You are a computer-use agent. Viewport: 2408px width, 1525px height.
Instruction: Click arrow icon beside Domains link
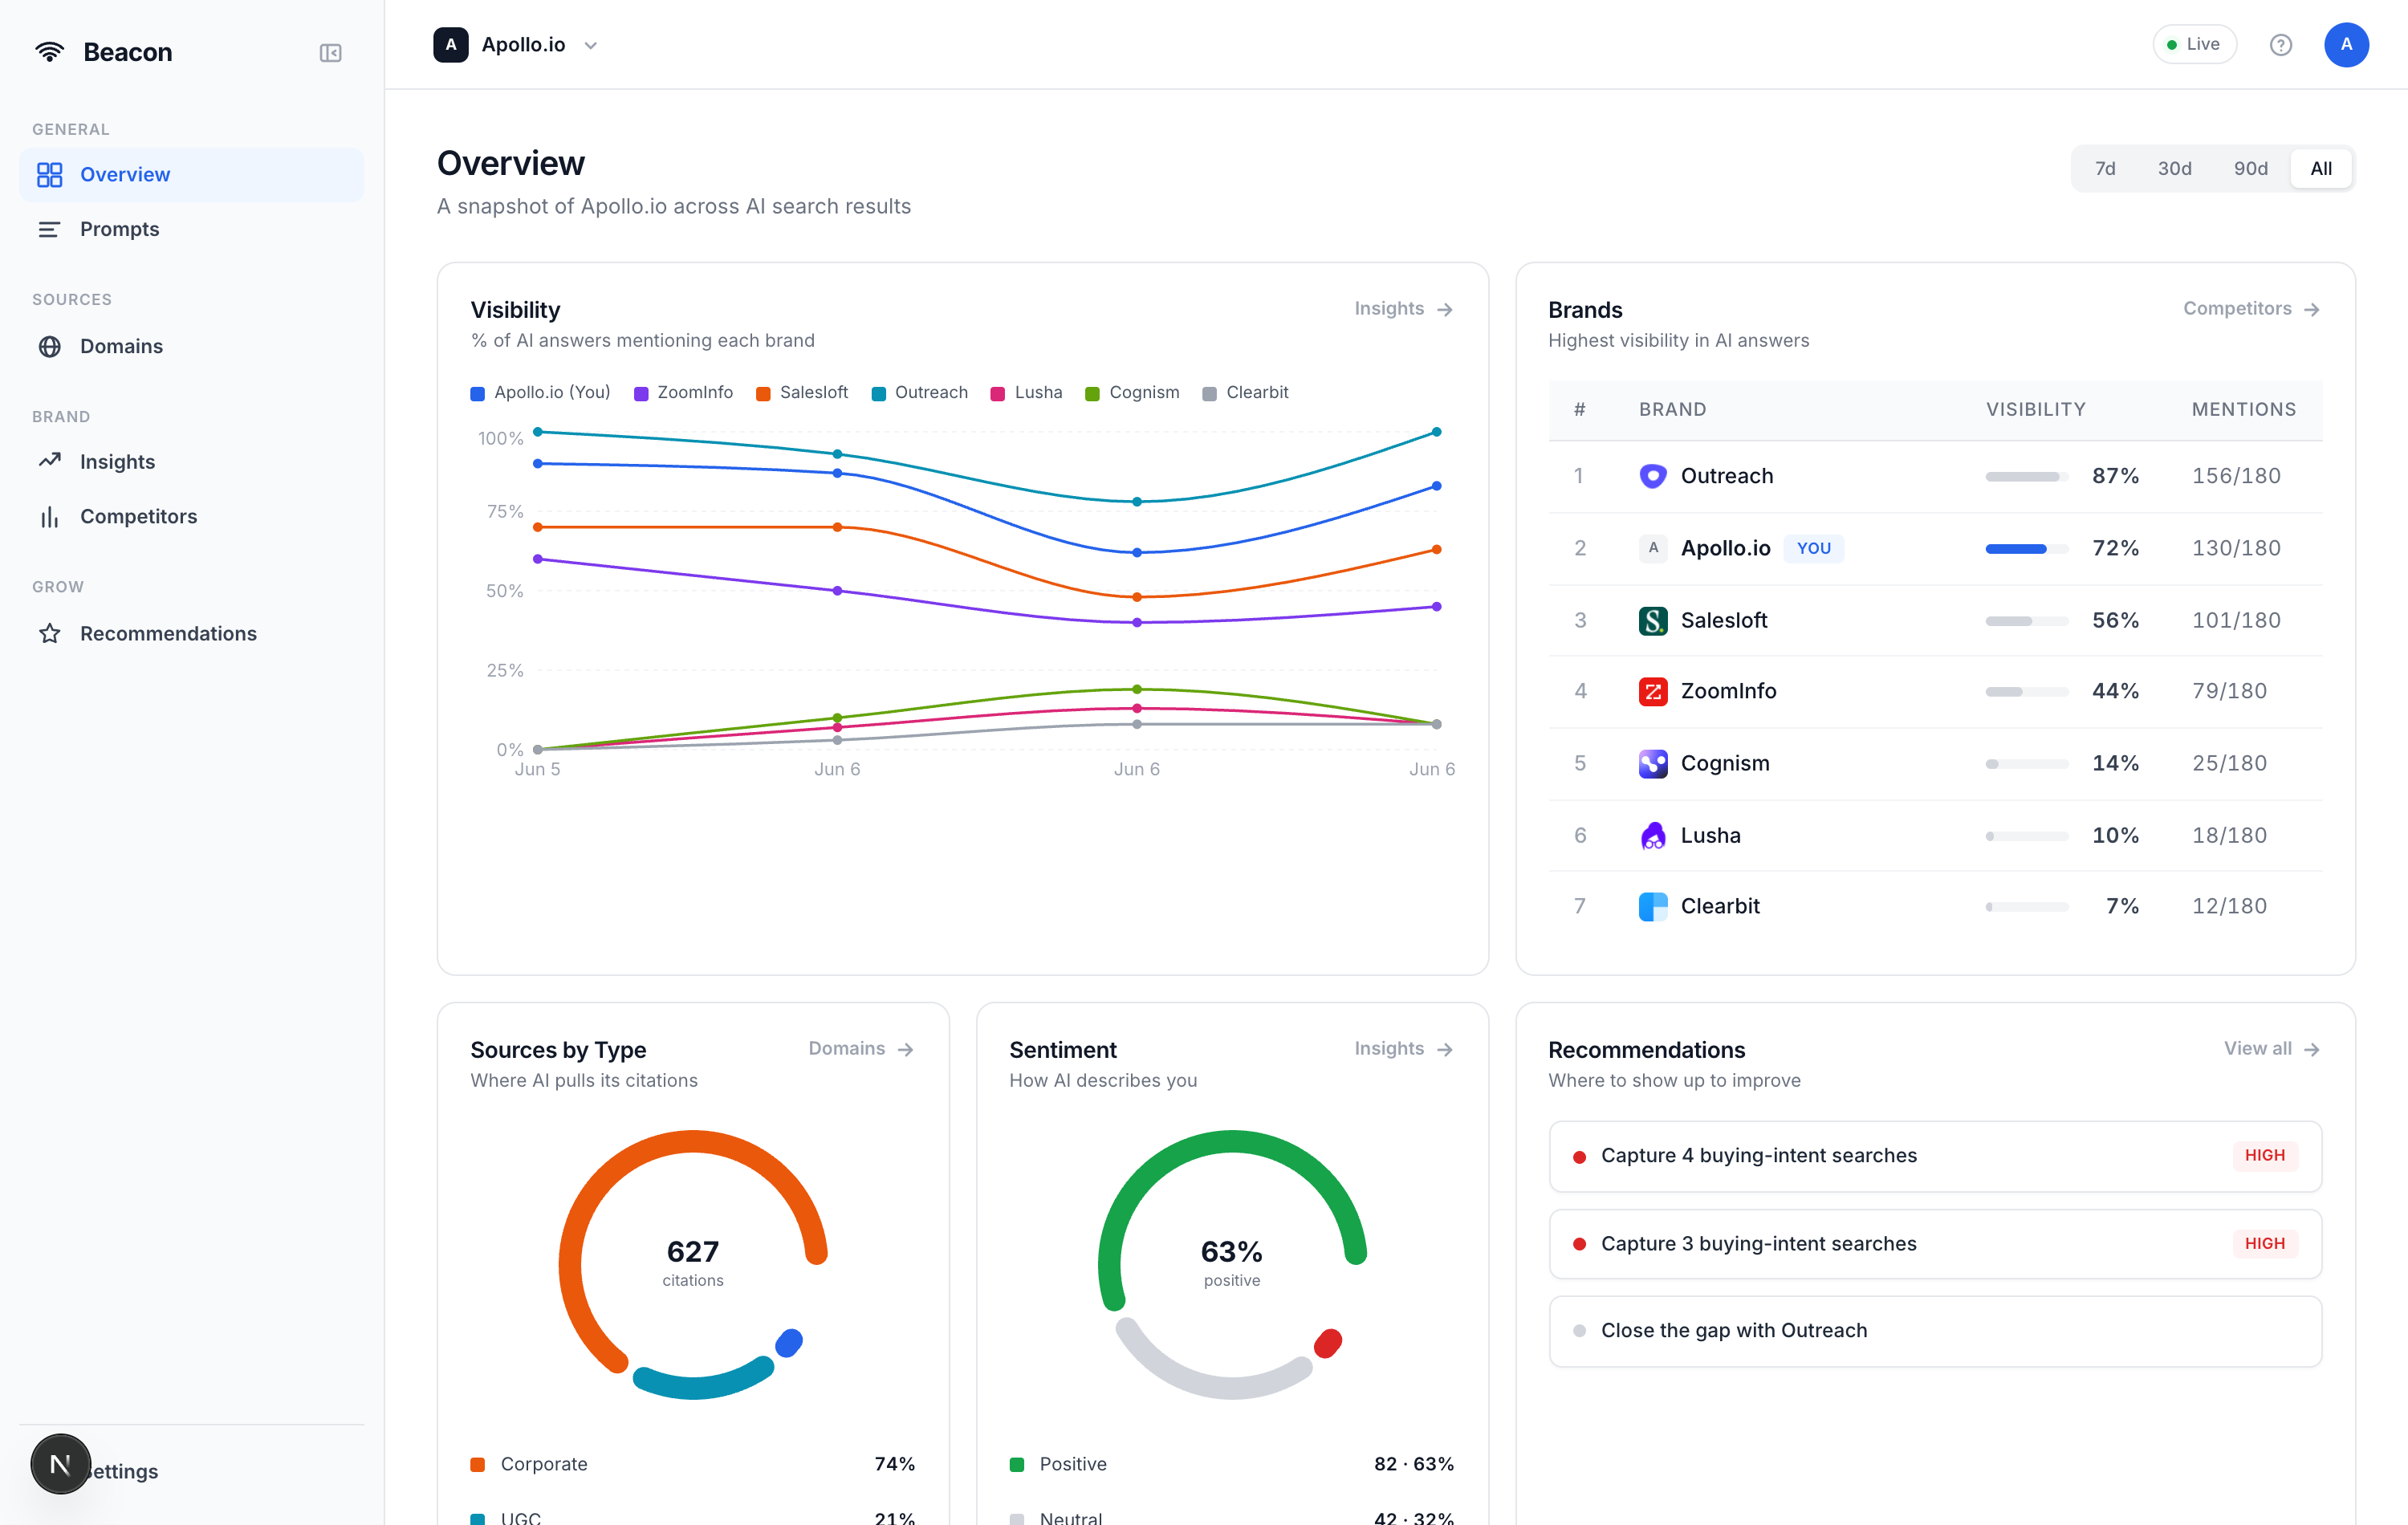[x=905, y=1050]
